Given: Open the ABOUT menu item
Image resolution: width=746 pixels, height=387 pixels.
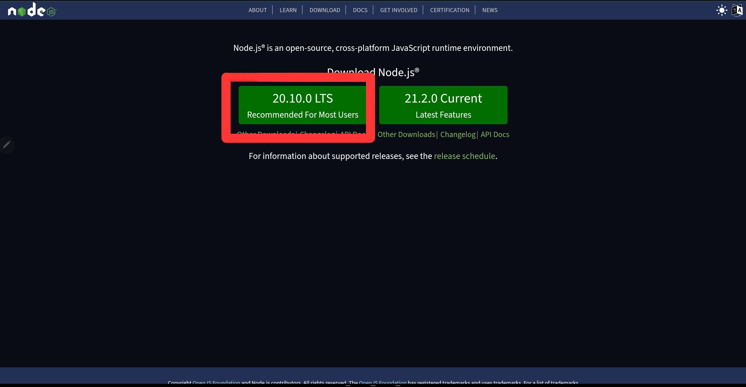Looking at the screenshot, I should point(258,10).
